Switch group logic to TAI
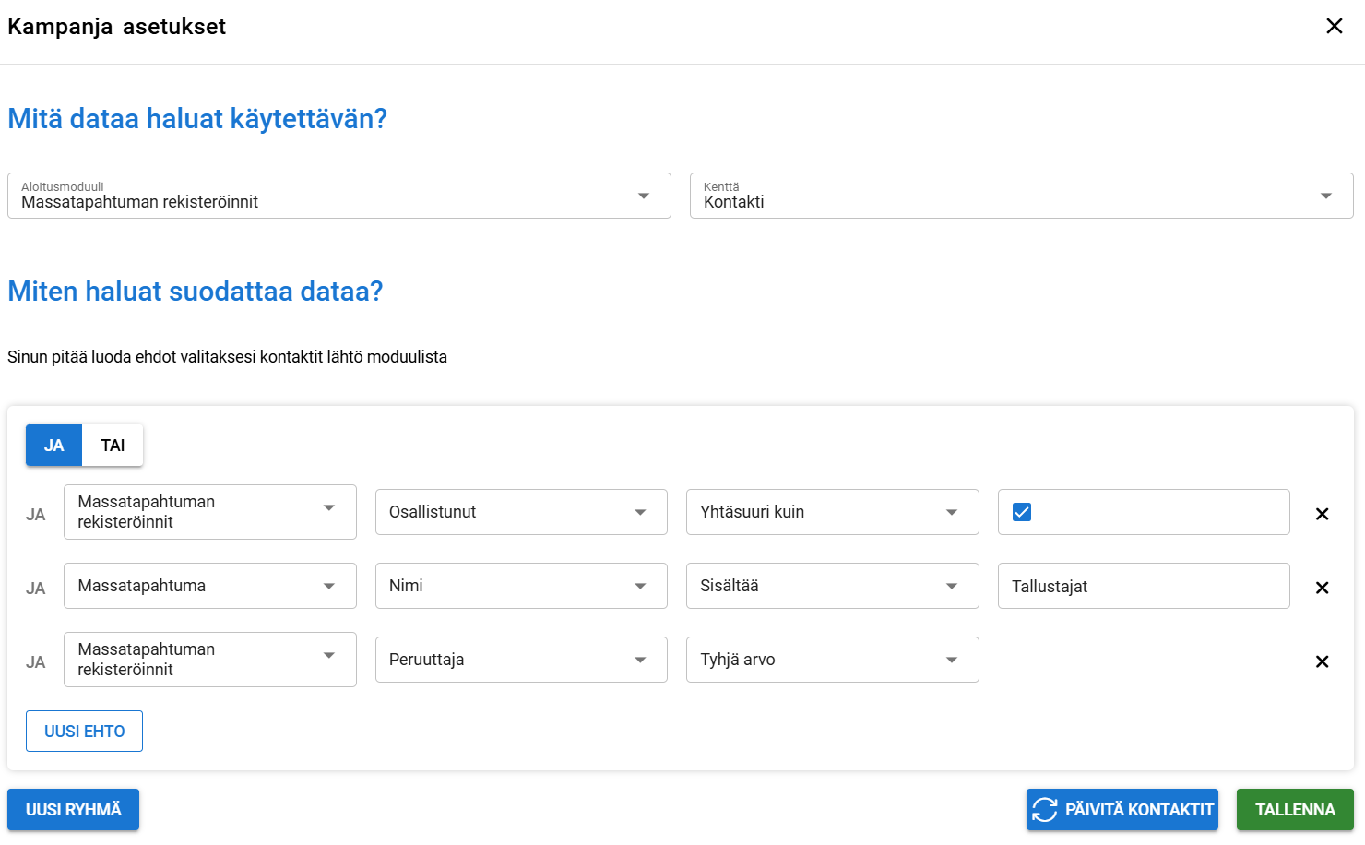Image resolution: width=1365 pixels, height=845 pixels. click(113, 446)
